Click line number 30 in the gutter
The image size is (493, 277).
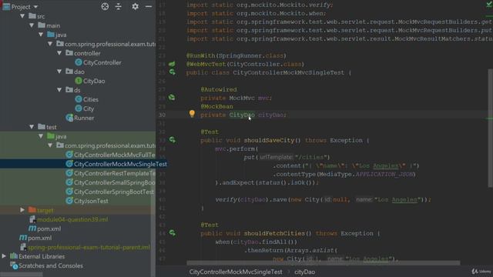point(162,115)
